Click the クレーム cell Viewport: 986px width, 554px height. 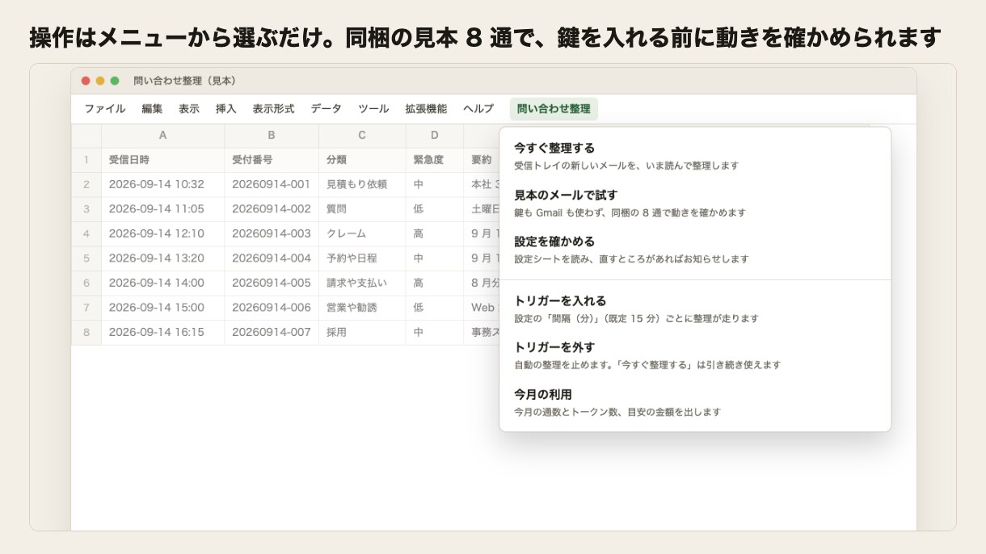(x=362, y=233)
